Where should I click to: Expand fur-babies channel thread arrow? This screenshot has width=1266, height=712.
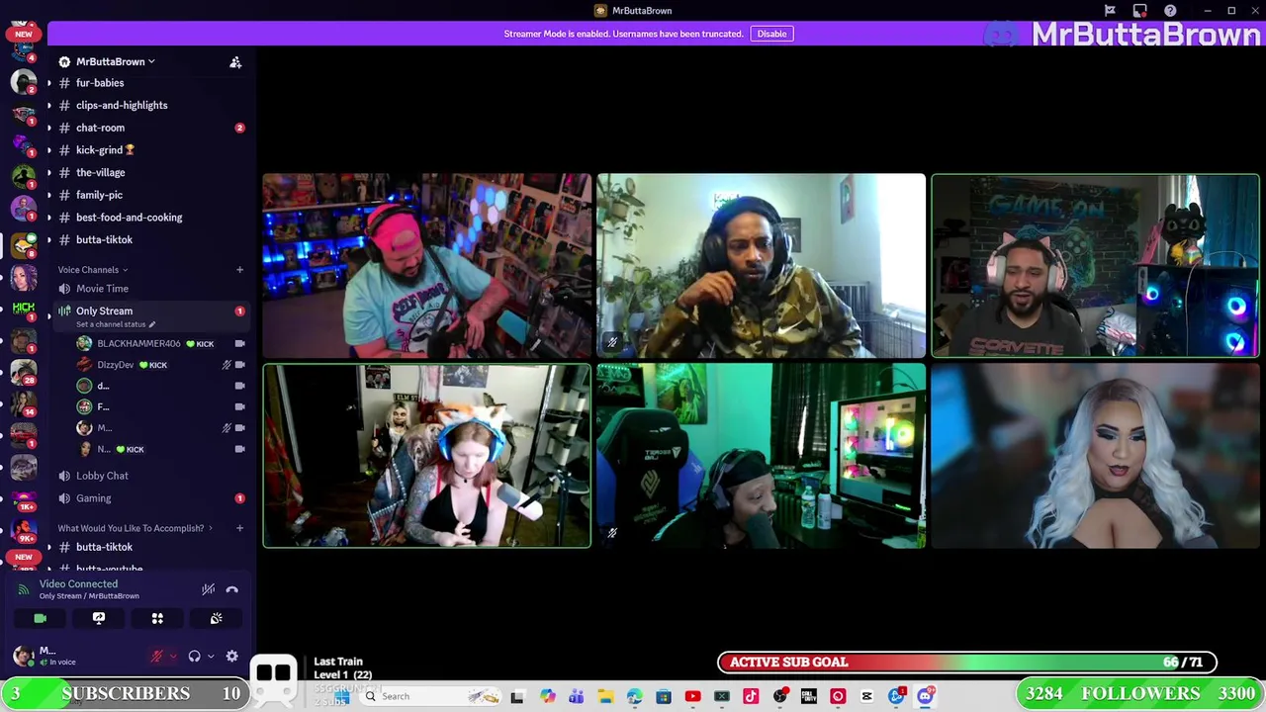(49, 83)
